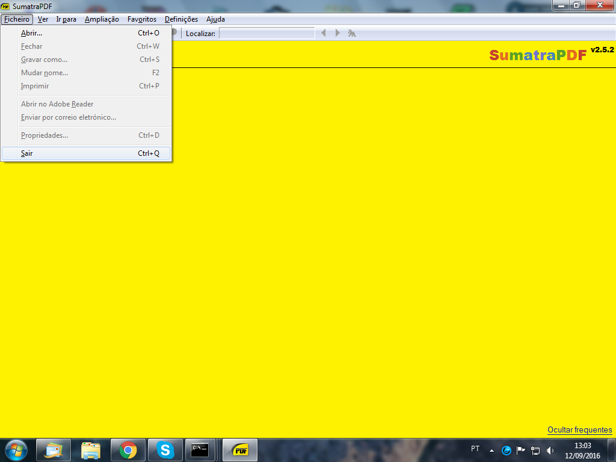This screenshot has width=616, height=462.
Task: Open Windows Explorer from the taskbar
Action: (x=91, y=450)
